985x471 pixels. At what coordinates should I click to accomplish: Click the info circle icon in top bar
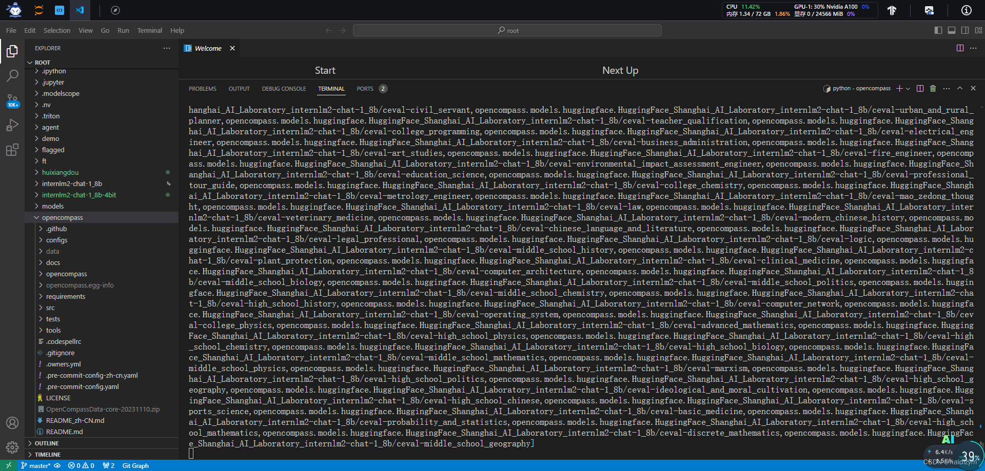pos(967,10)
